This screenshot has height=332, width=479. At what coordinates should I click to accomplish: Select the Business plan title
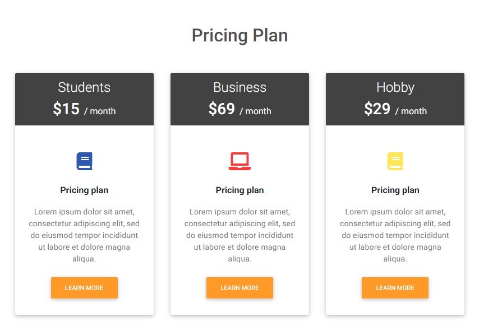coord(239,87)
